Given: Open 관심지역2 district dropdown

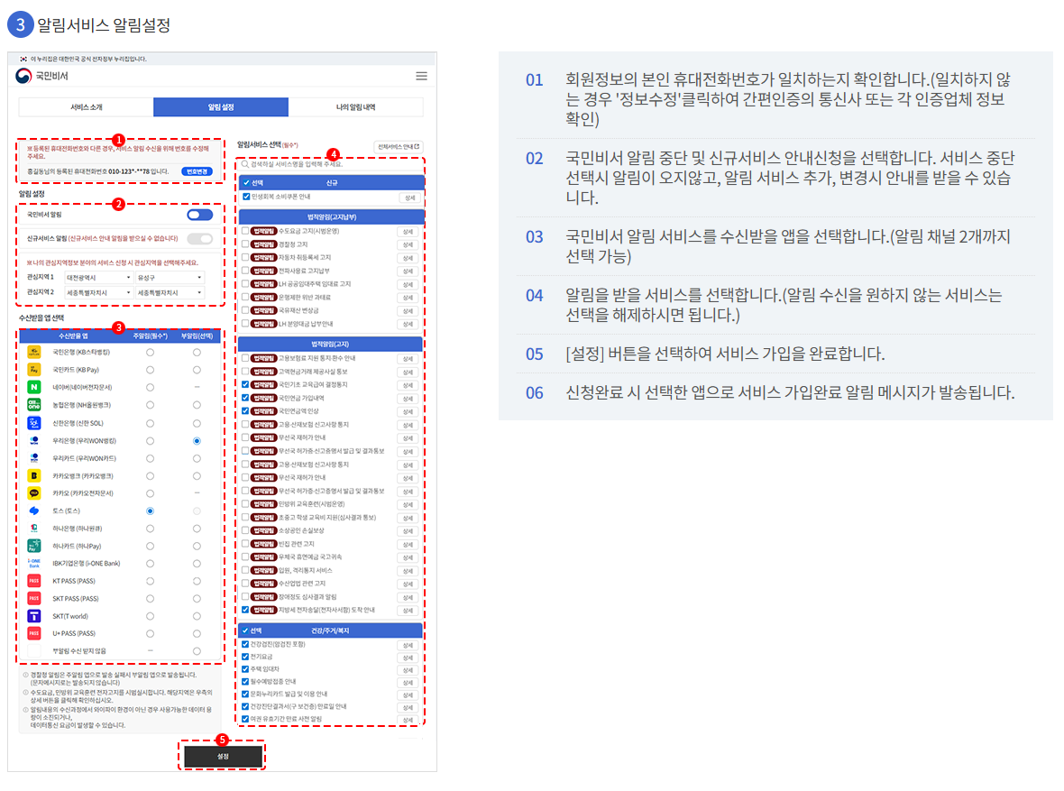Looking at the screenshot, I should (170, 292).
